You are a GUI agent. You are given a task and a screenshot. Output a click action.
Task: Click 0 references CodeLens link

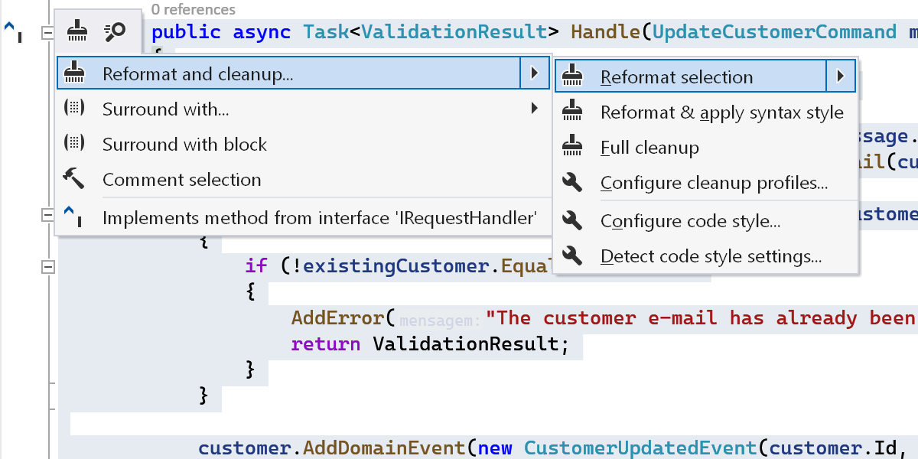pos(194,10)
